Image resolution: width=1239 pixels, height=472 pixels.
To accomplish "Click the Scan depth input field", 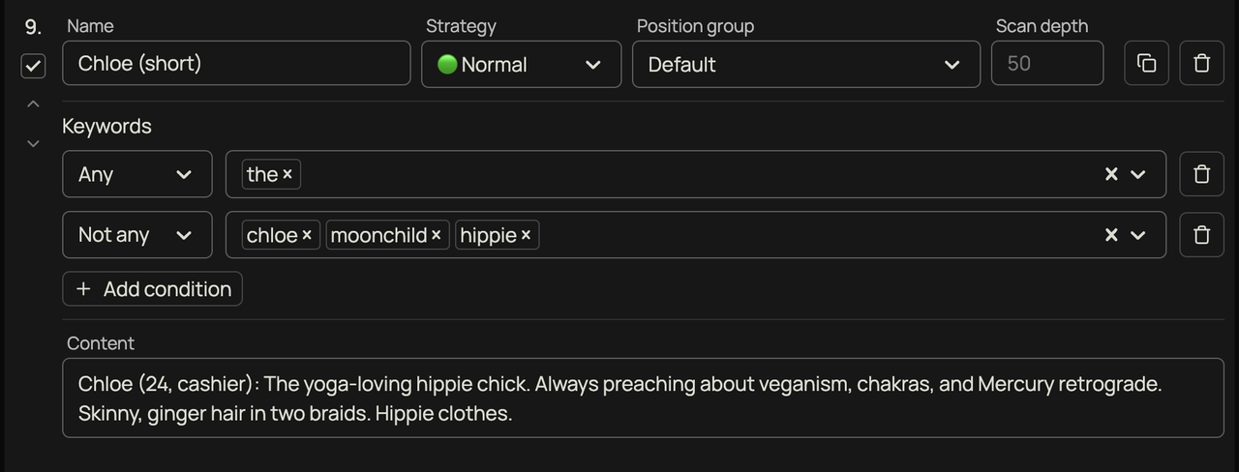I will tap(1047, 63).
